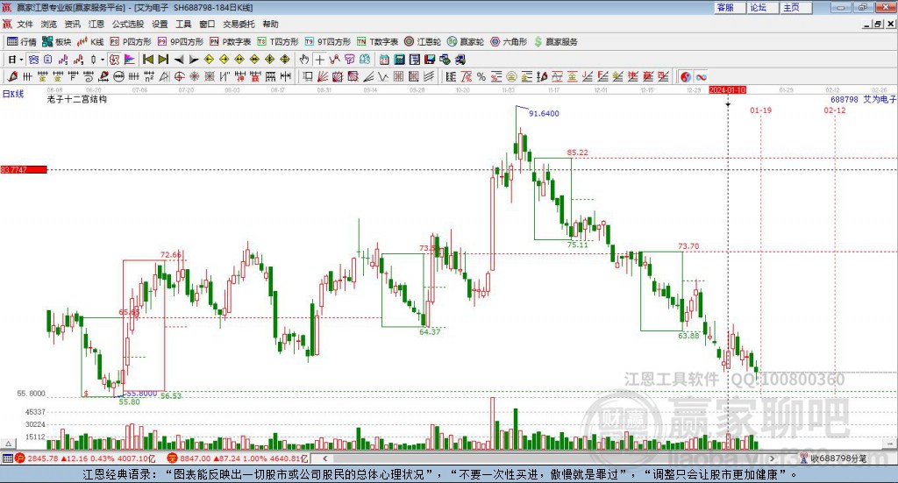
Task: Click the 02-12 date label on chart
Action: pyautogui.click(x=835, y=110)
